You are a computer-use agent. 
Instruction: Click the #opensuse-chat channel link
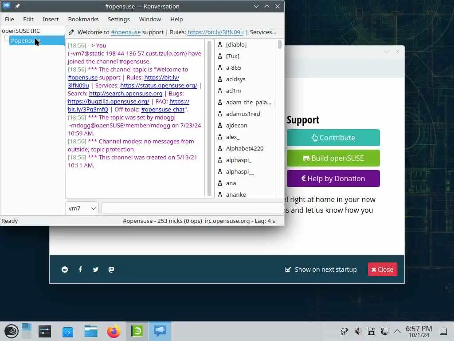pos(163,110)
